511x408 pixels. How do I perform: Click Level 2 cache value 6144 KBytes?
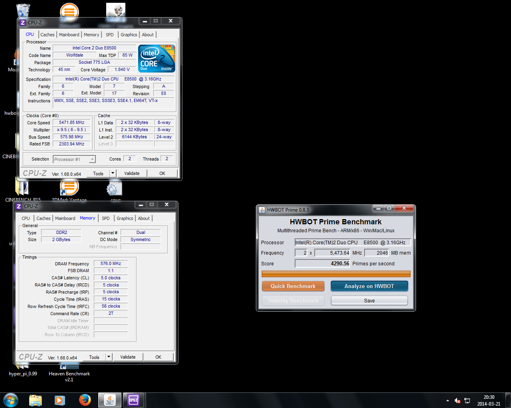[x=135, y=137]
